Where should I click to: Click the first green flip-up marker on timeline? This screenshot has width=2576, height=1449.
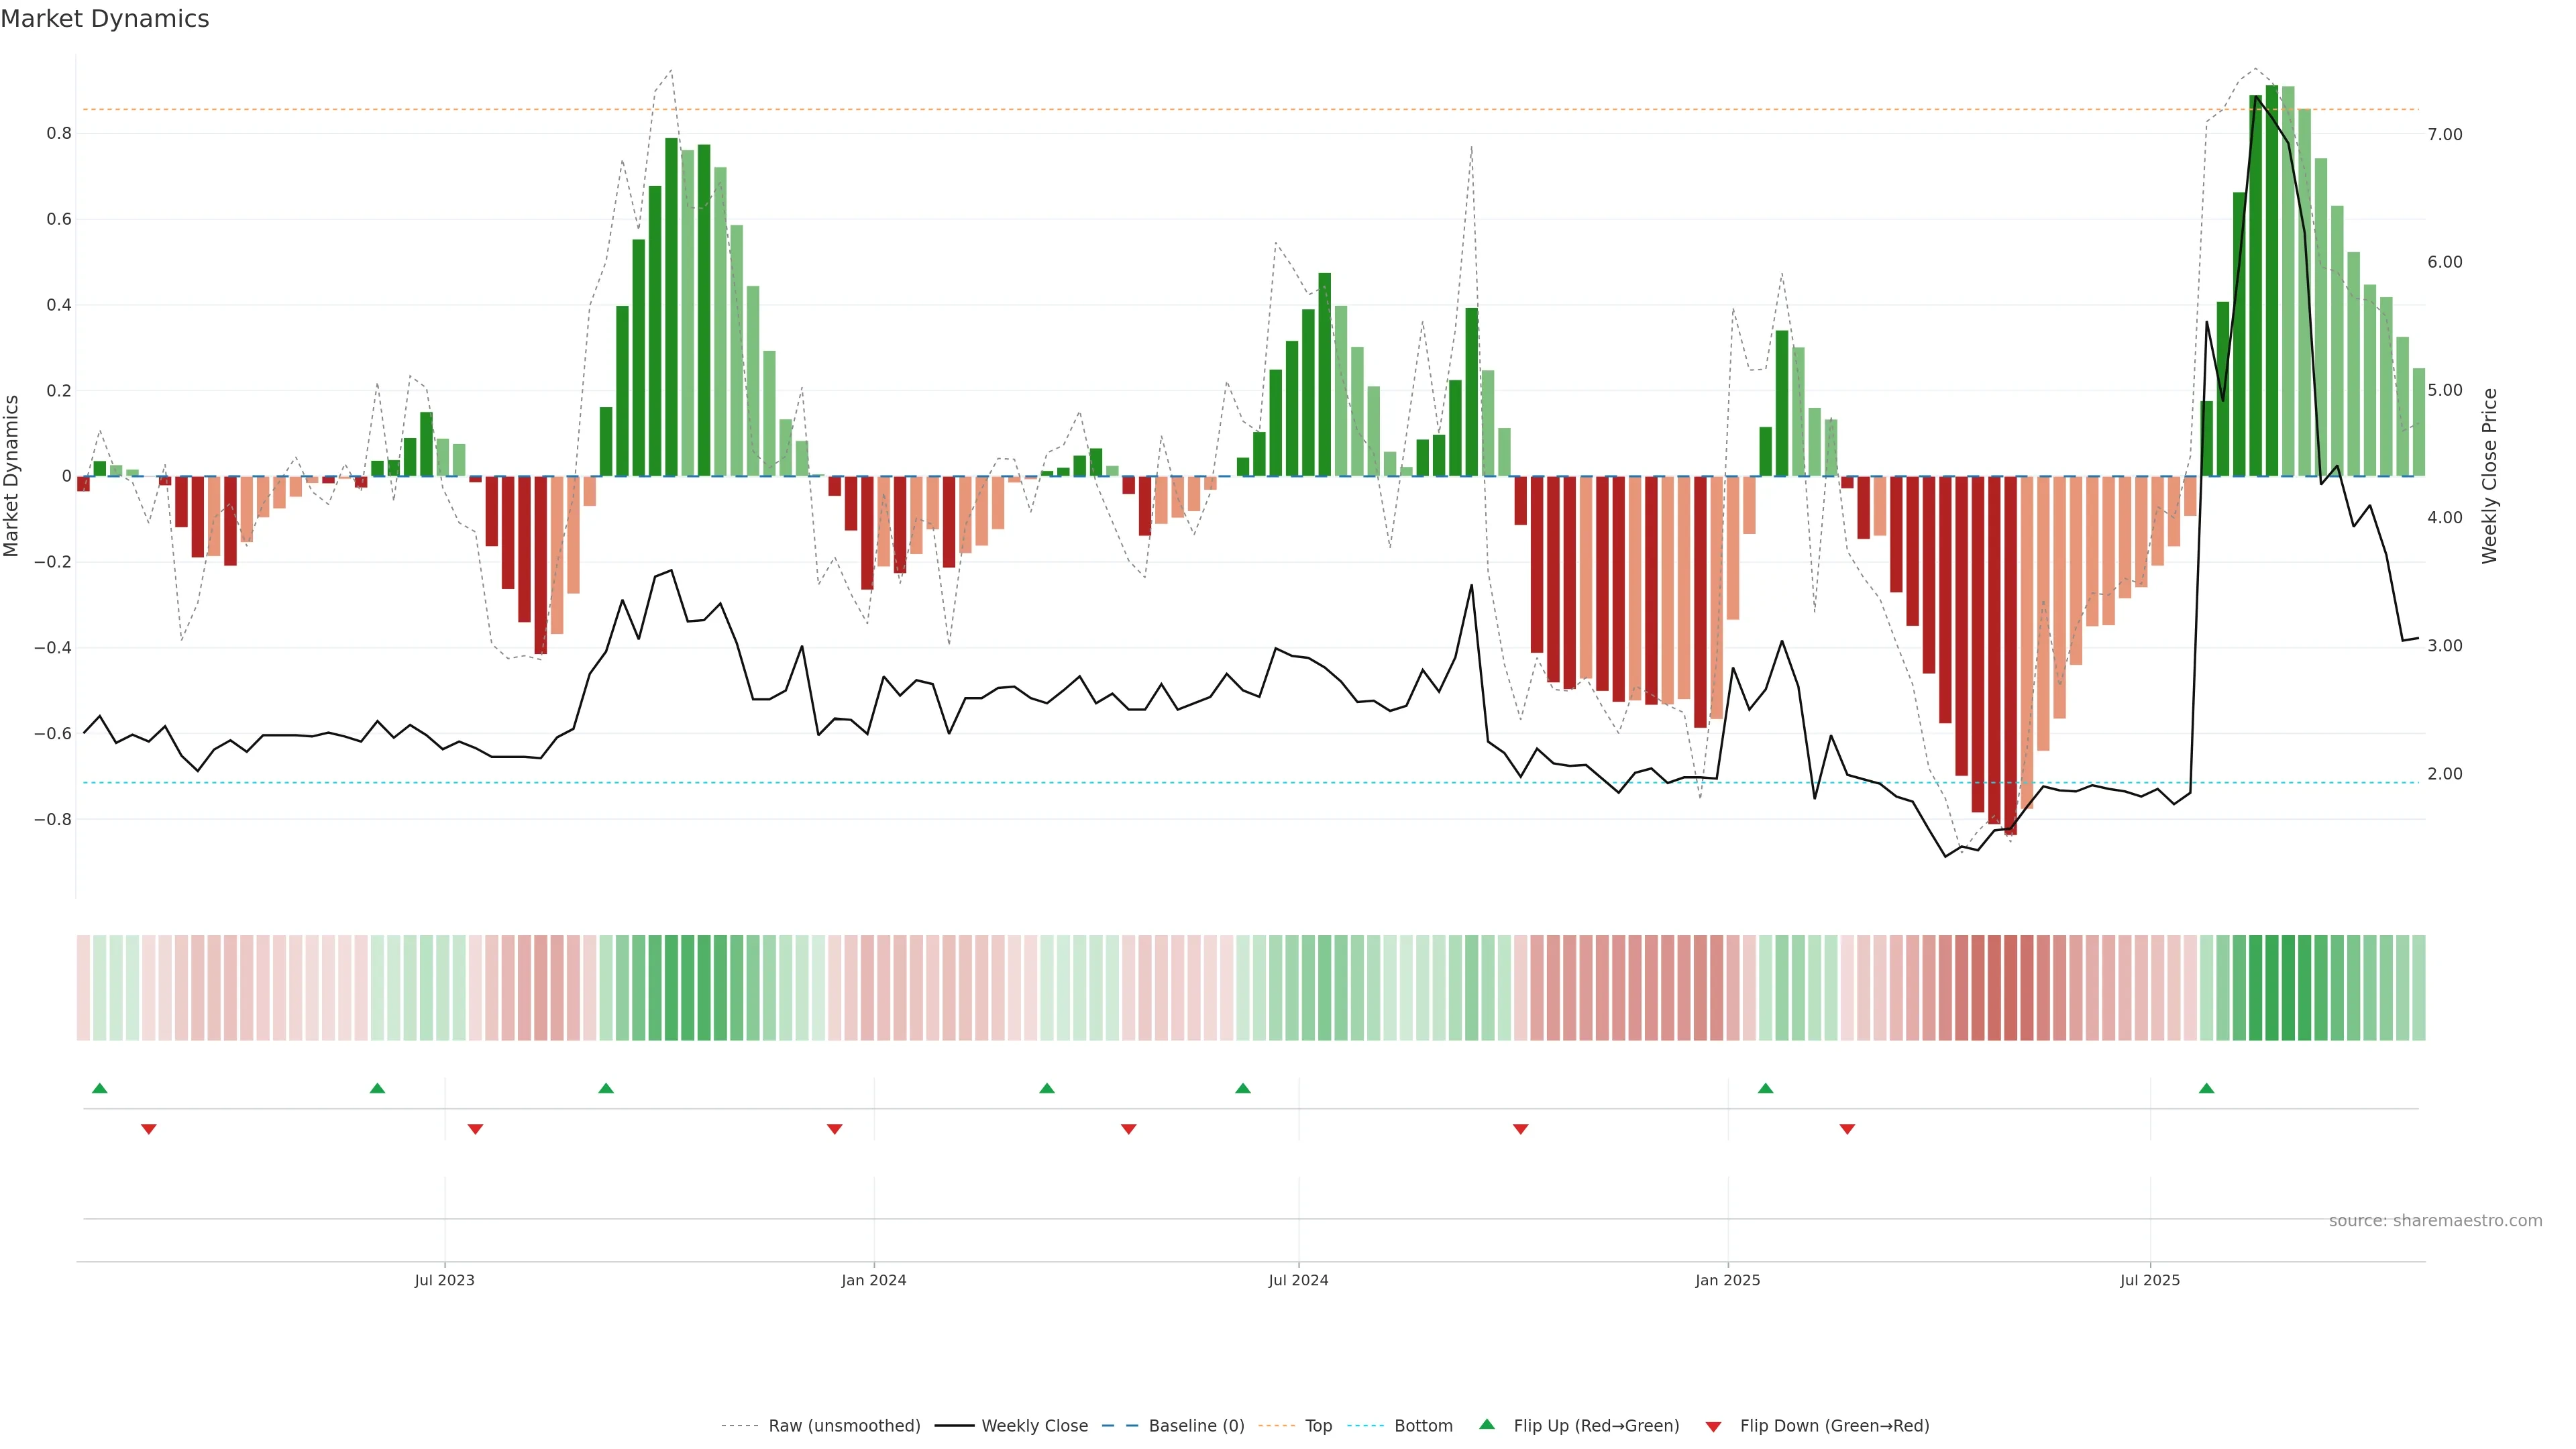99,1088
